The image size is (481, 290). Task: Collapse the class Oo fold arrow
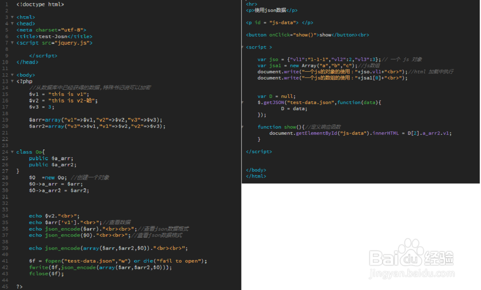click(12, 152)
